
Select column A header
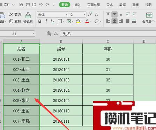[x=21, y=41]
